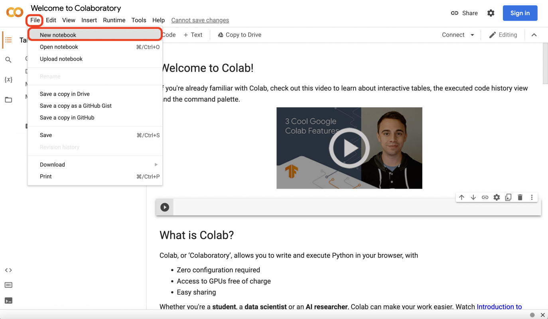The image size is (548, 319).
Task: Move cell up with arrow icon
Action: [461, 197]
